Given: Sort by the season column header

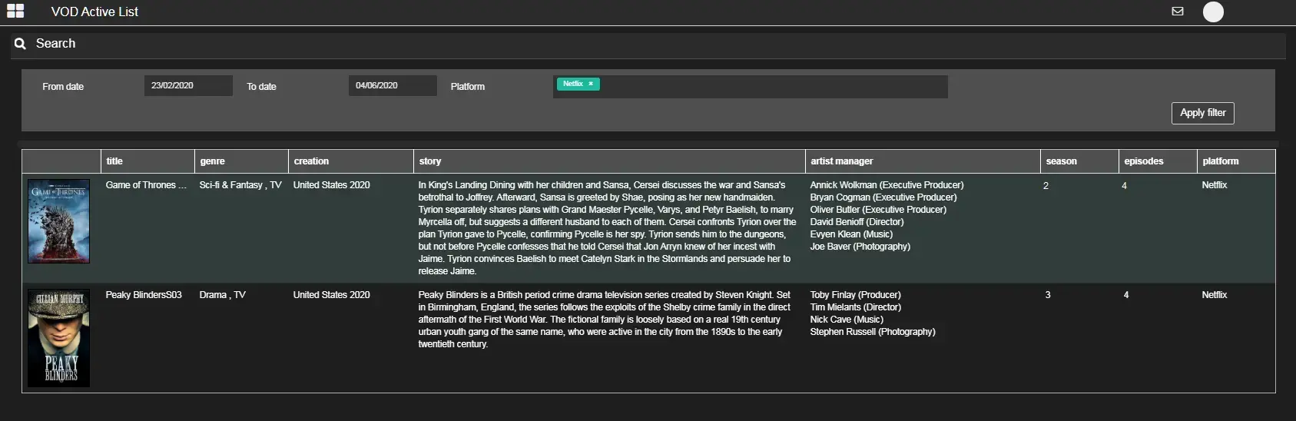Looking at the screenshot, I should point(1061,161).
